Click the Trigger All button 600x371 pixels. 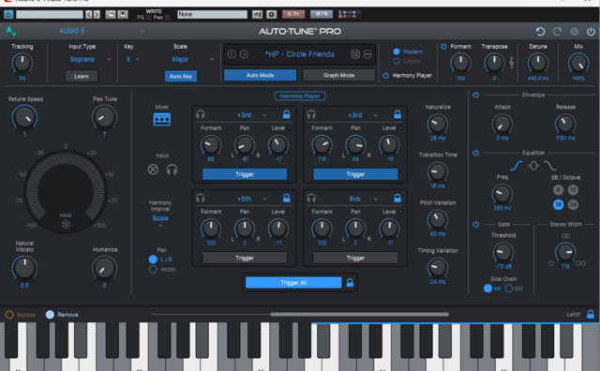point(293,283)
